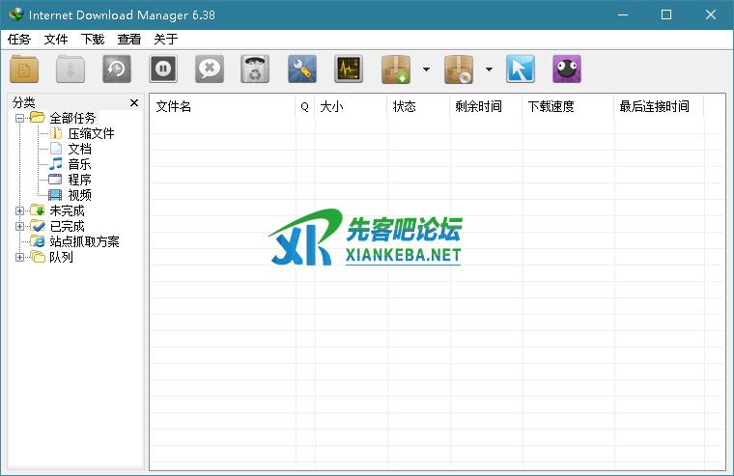Open the 下载 menu
The width and height of the screenshot is (734, 476).
(x=93, y=40)
